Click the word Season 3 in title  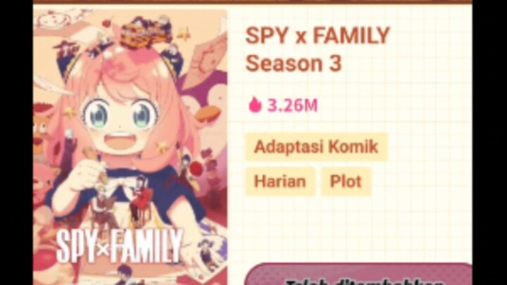click(x=294, y=63)
